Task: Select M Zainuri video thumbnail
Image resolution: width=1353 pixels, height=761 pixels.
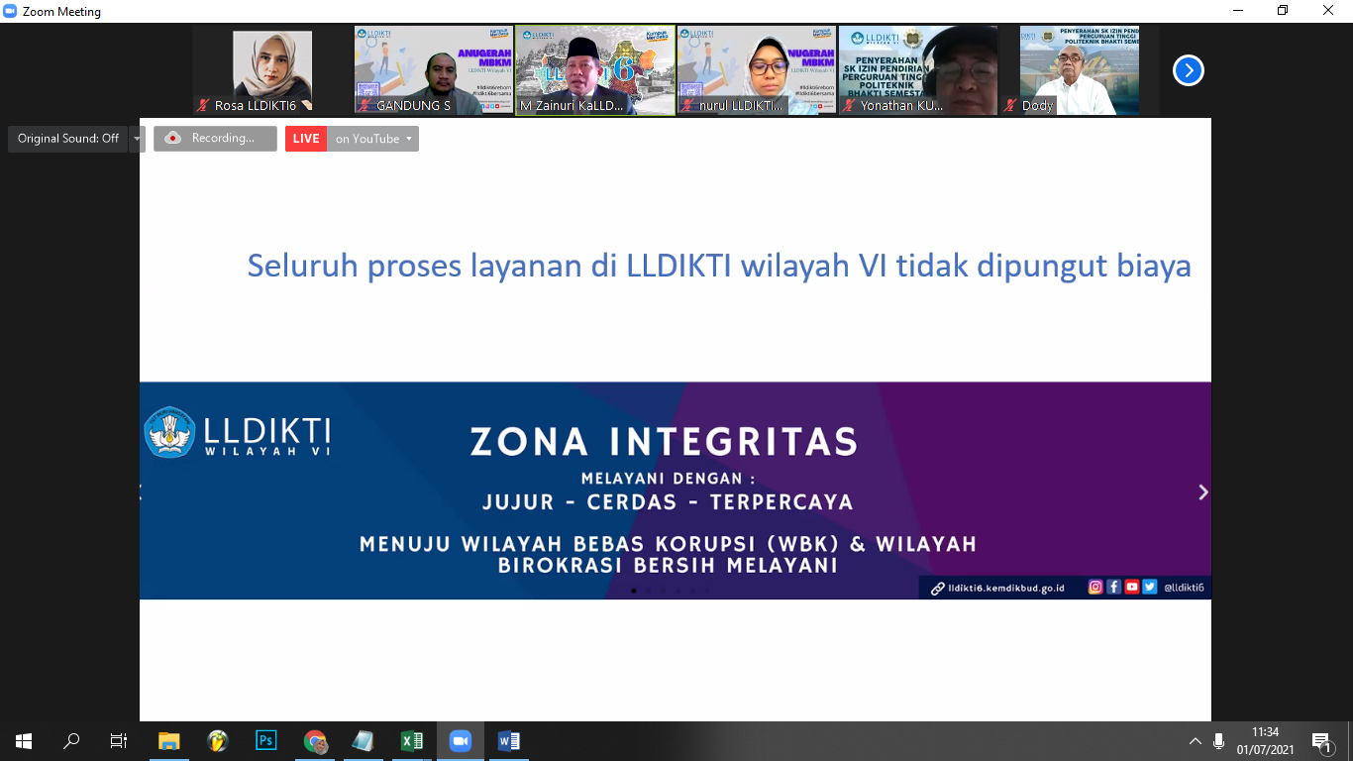Action: [595, 70]
